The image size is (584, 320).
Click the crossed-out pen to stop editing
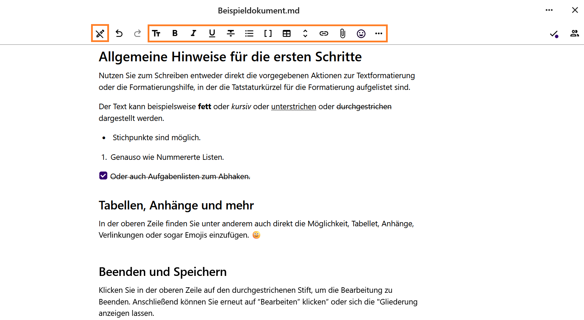pyautogui.click(x=100, y=33)
